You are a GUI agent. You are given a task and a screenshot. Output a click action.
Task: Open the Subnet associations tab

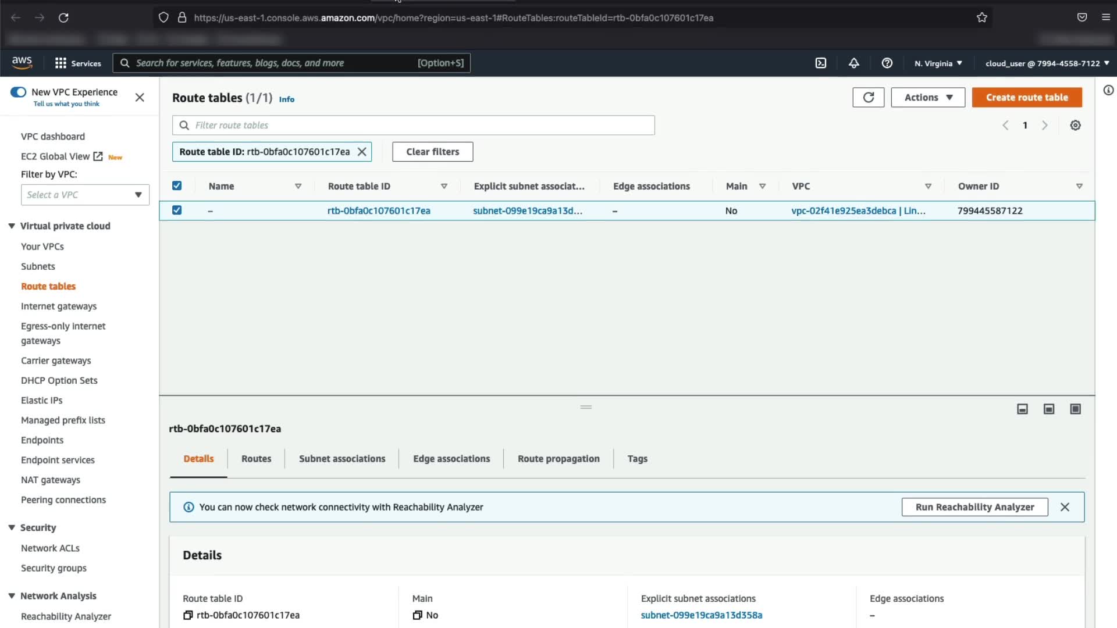(x=342, y=459)
